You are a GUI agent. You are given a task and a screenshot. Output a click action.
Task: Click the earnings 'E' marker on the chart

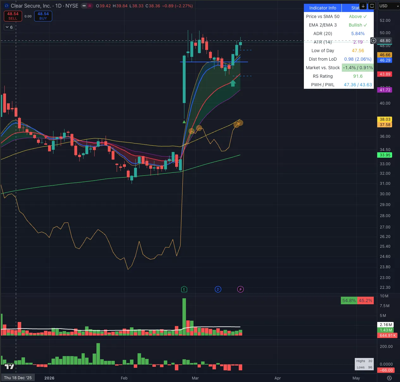[184, 289]
